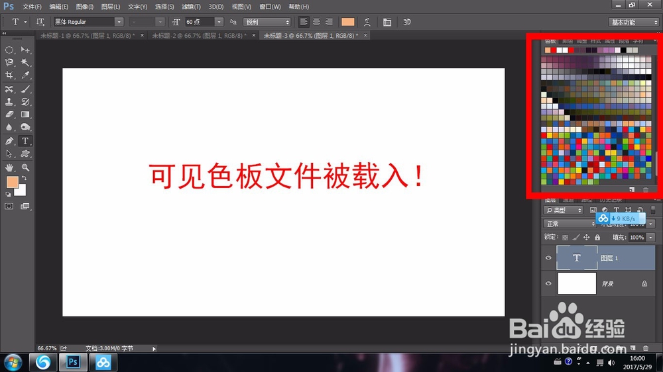Select the Gradient tool

coord(25,115)
